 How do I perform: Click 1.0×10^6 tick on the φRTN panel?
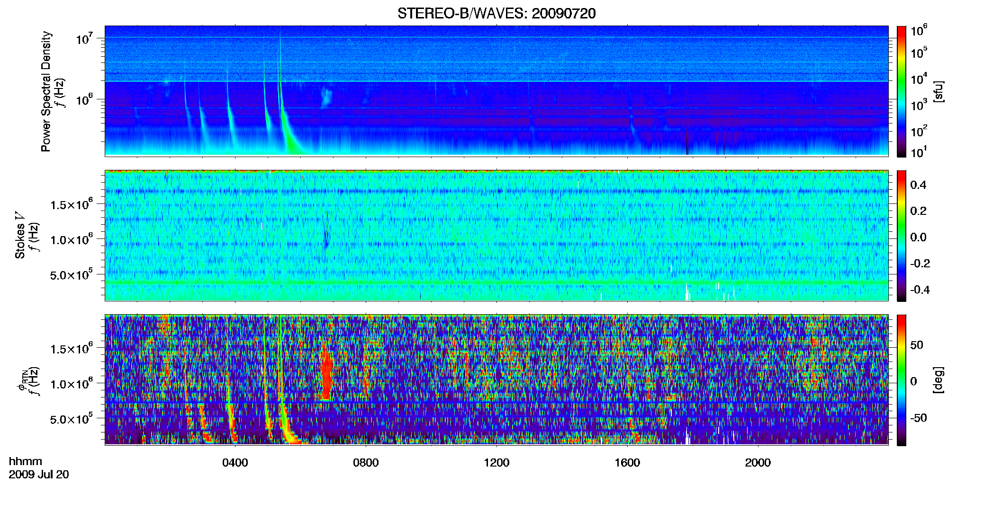[71, 384]
